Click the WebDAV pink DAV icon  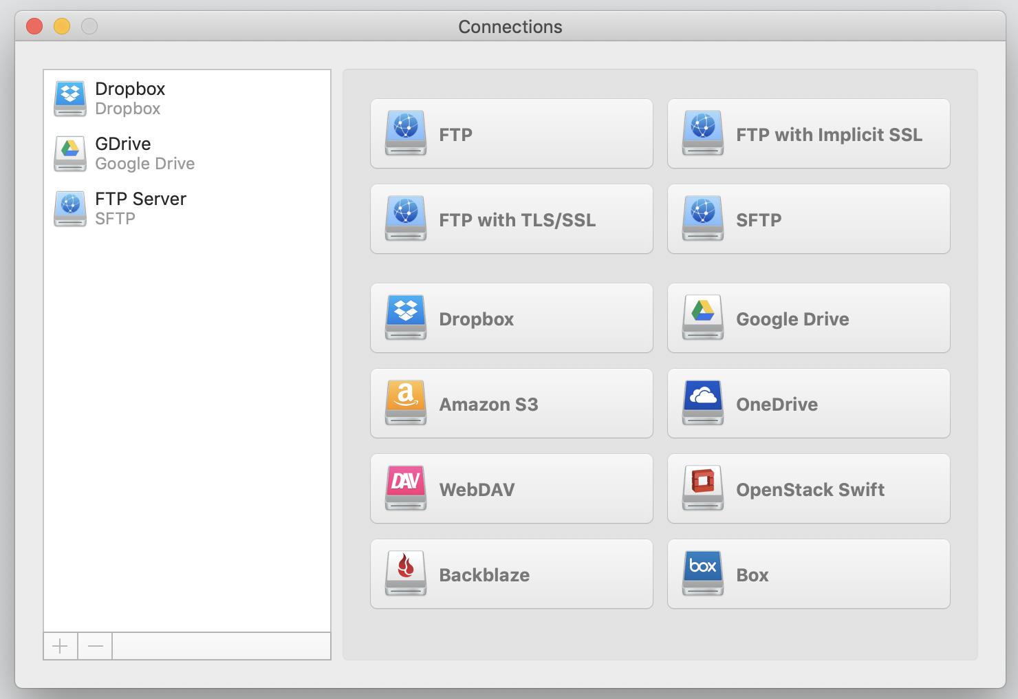(406, 488)
